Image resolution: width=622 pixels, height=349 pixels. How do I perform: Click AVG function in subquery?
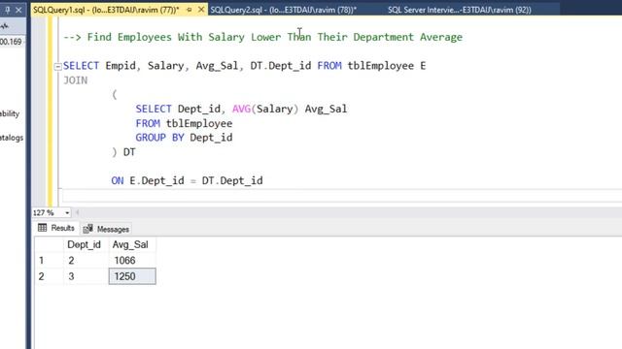pos(242,109)
